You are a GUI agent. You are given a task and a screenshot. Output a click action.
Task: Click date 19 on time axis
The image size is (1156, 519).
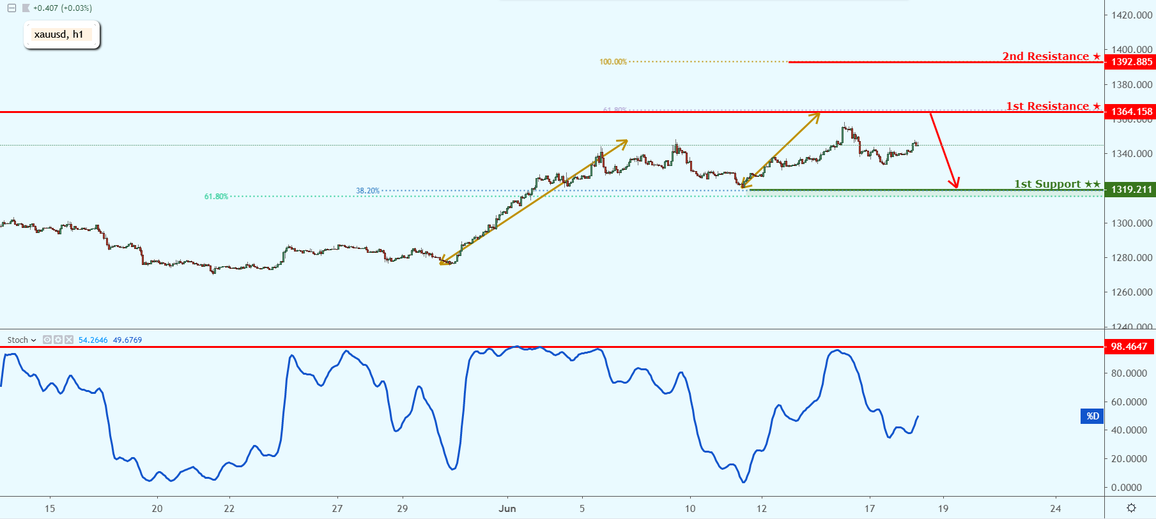(943, 509)
